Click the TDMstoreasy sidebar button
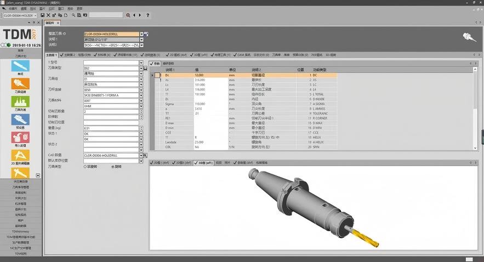 click(21, 231)
